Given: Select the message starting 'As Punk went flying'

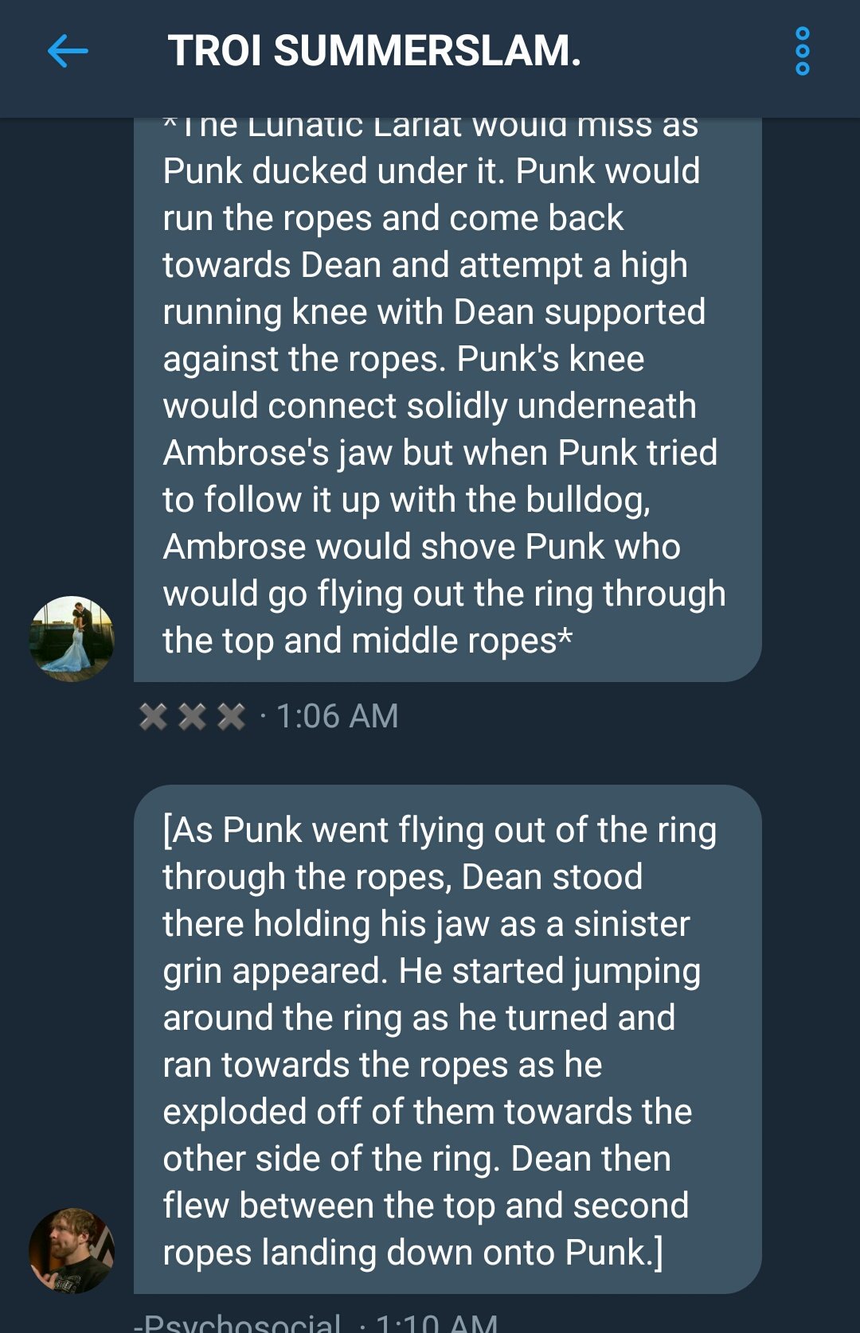Looking at the screenshot, I should pos(448,1039).
